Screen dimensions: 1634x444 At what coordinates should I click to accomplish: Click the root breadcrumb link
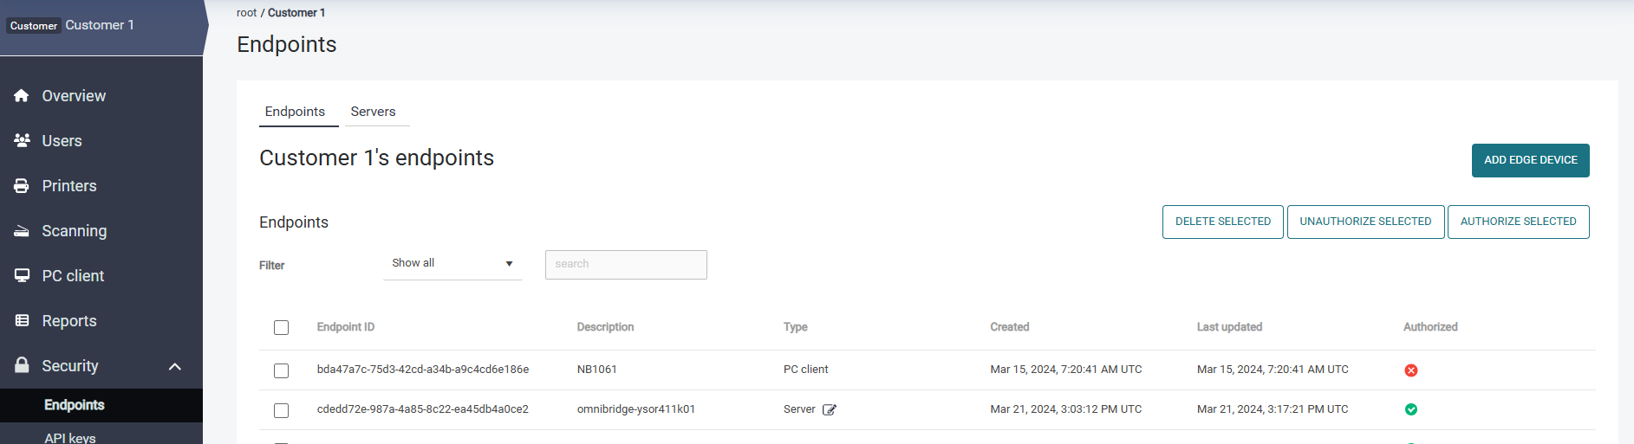click(x=246, y=13)
